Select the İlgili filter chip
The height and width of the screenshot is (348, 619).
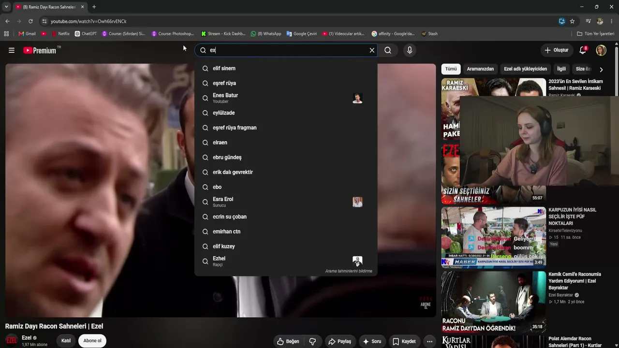coord(561,69)
